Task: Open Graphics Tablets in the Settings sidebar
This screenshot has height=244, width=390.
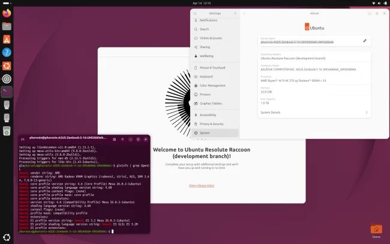Action: pos(215,103)
